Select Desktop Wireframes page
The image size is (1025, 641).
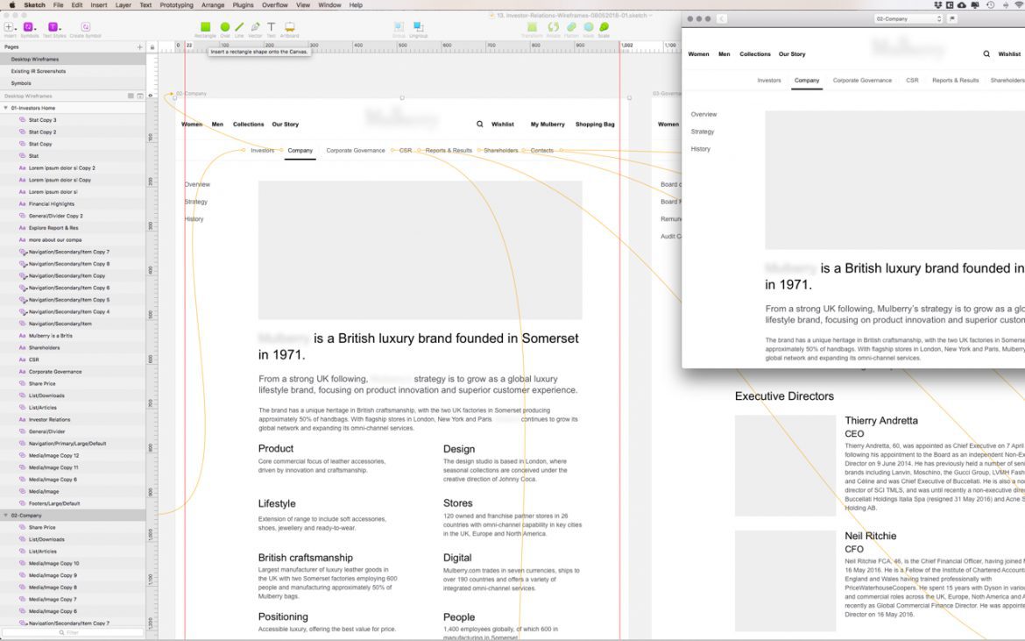[73, 59]
